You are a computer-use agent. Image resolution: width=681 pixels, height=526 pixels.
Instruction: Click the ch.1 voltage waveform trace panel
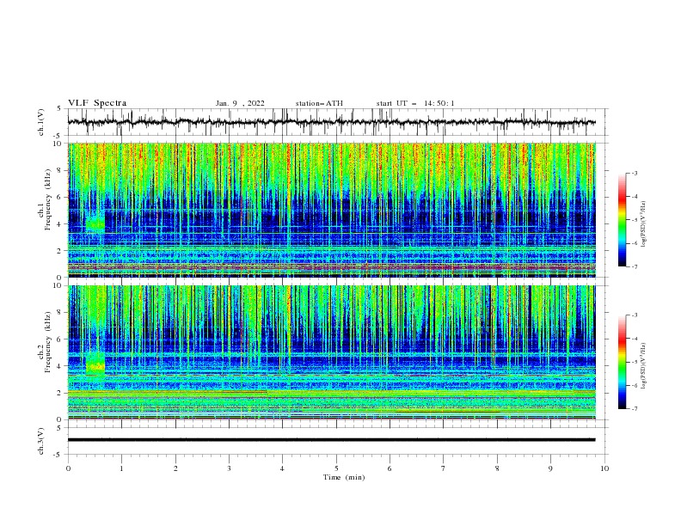click(337, 122)
